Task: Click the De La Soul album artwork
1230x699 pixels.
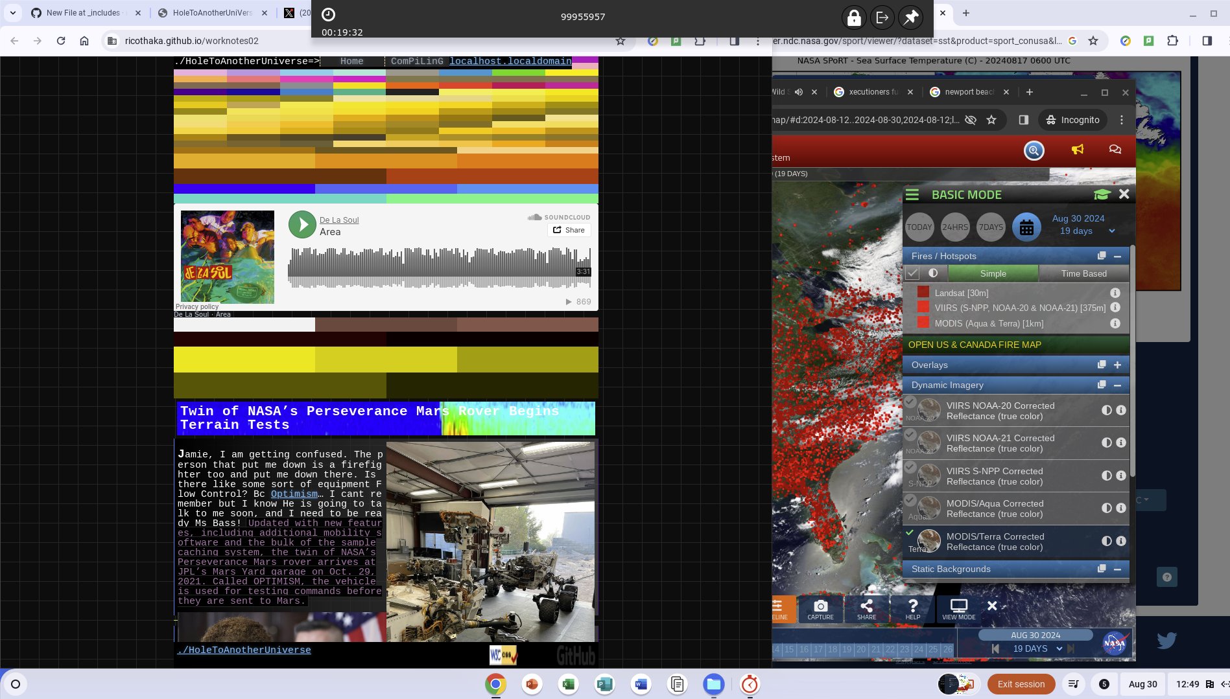Action: 228,257
